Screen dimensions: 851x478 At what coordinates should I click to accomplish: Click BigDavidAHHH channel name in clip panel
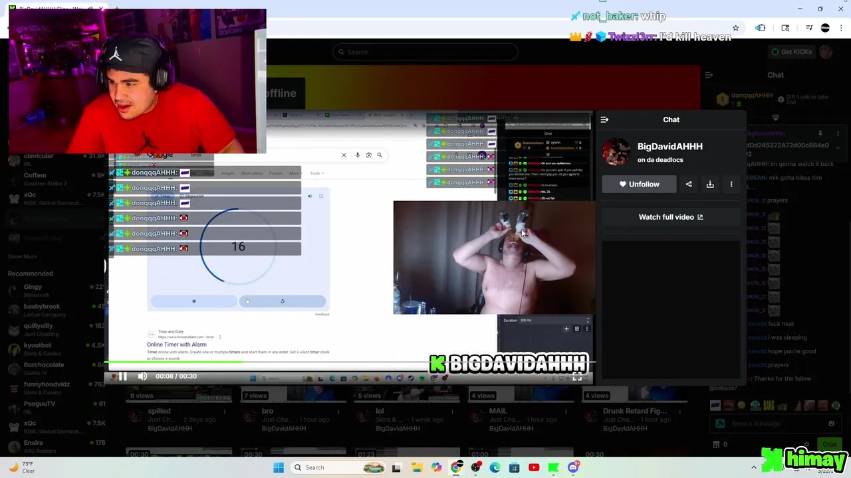click(x=670, y=146)
